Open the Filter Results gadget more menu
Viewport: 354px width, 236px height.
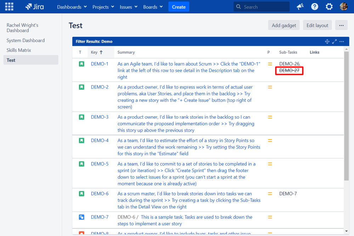point(342,41)
